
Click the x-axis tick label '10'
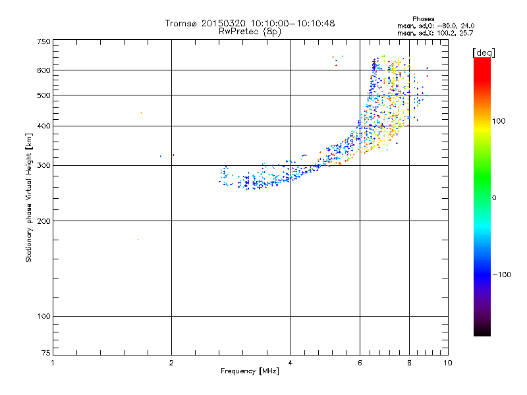coord(448,363)
